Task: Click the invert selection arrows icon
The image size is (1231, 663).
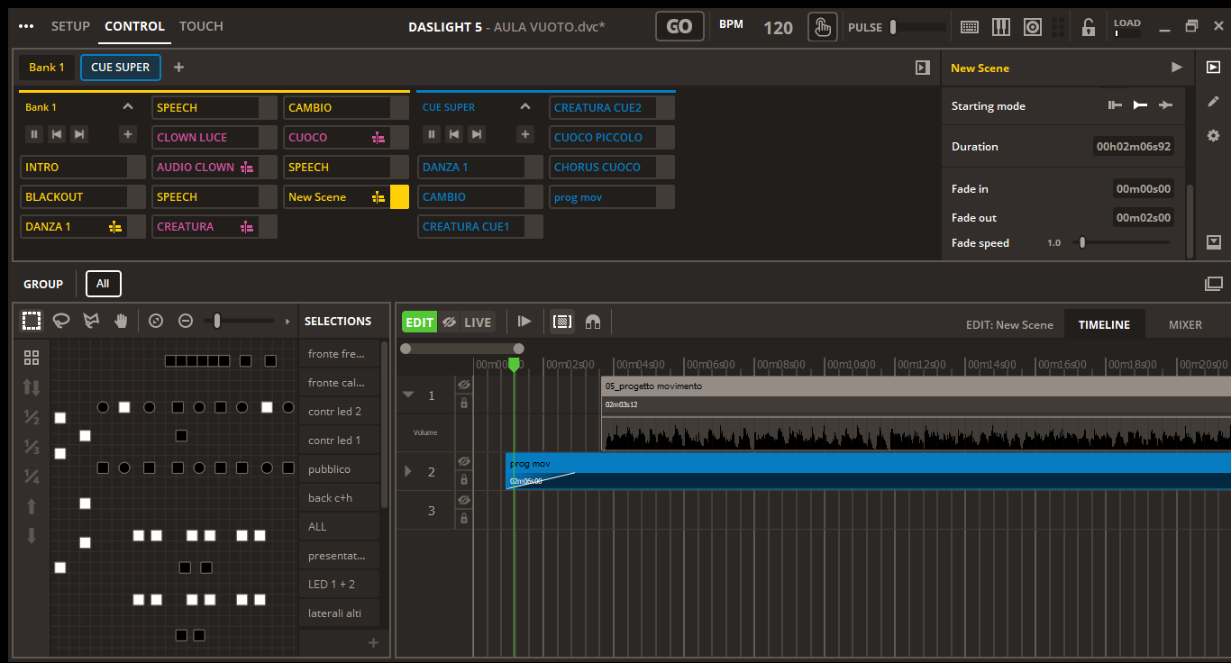Action: click(32, 387)
